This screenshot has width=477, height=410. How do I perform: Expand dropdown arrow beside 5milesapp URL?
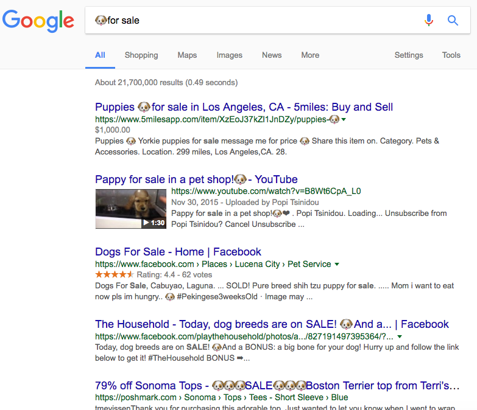344,120
